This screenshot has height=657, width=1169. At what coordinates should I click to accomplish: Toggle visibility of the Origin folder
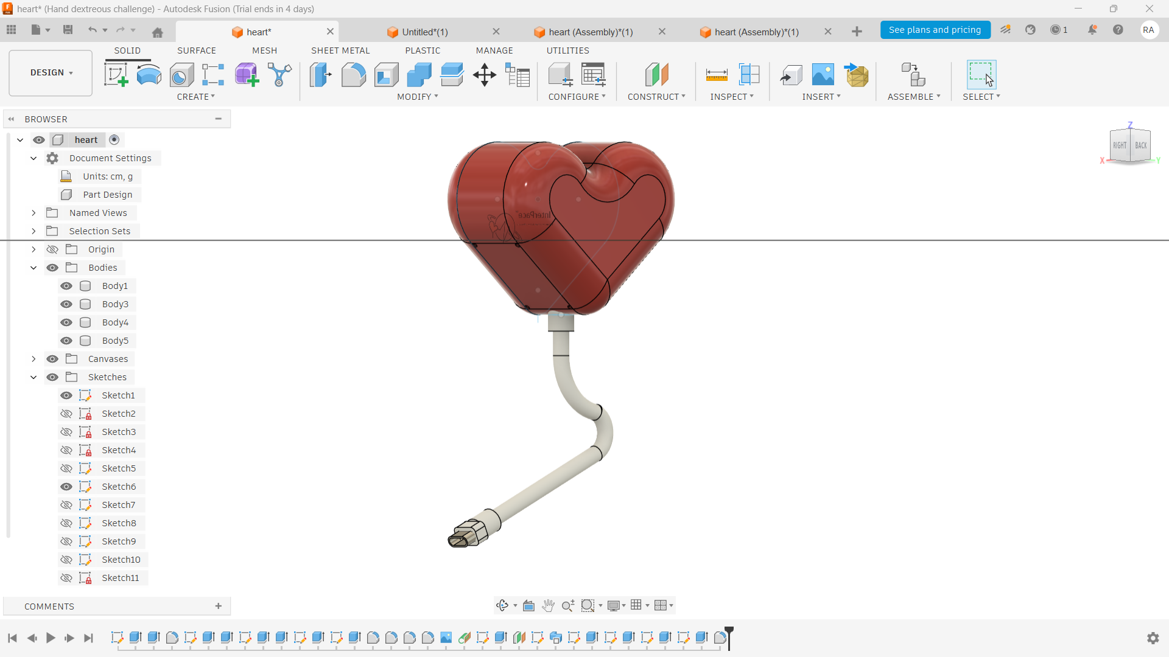52,249
